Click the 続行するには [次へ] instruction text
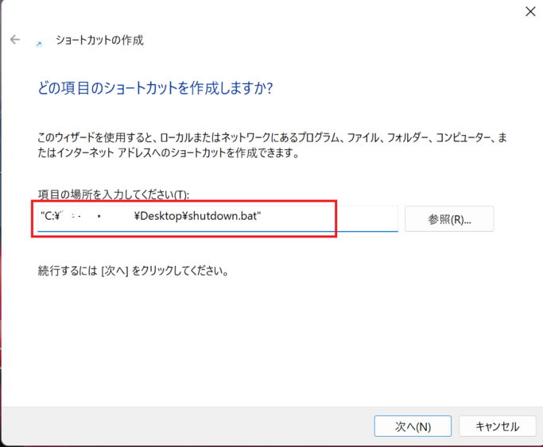543x447 pixels. pos(134,271)
